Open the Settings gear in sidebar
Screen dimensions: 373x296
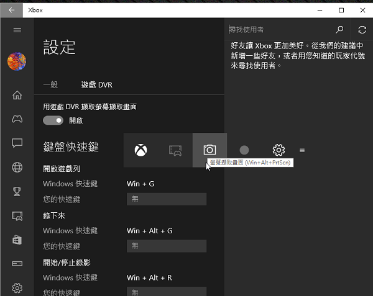(17, 288)
